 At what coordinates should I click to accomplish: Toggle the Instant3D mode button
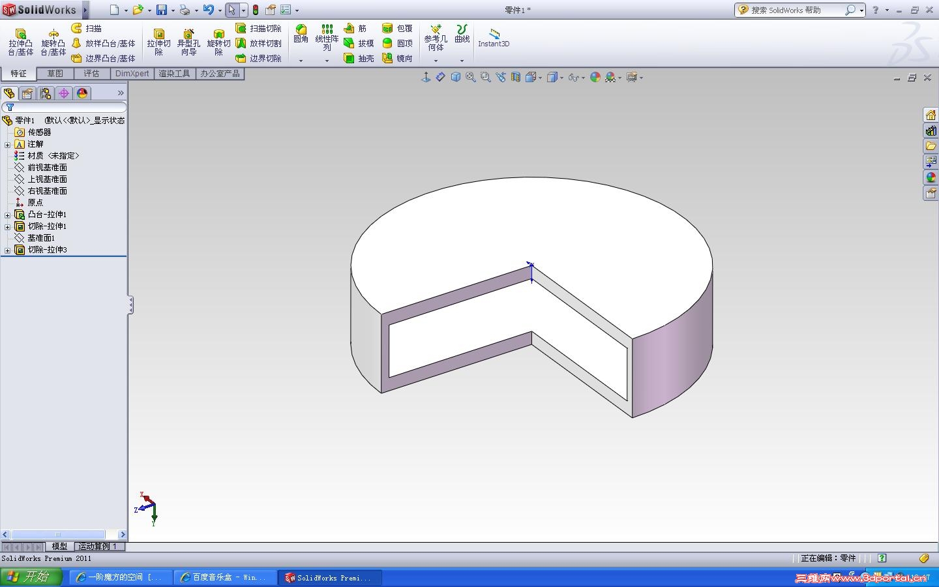[494, 38]
